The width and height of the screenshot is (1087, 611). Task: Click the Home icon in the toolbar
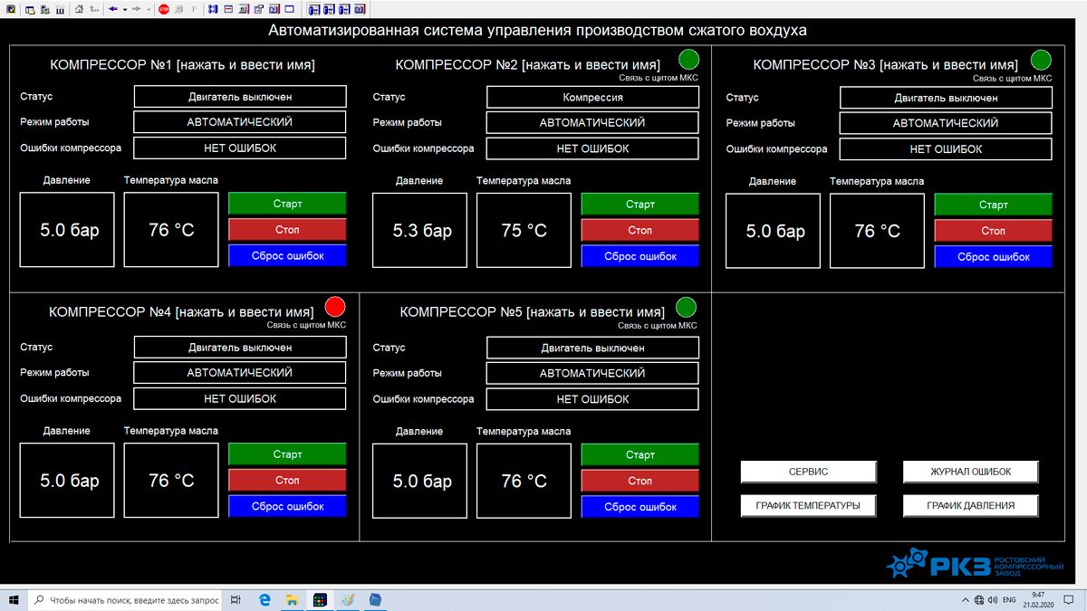[79, 9]
